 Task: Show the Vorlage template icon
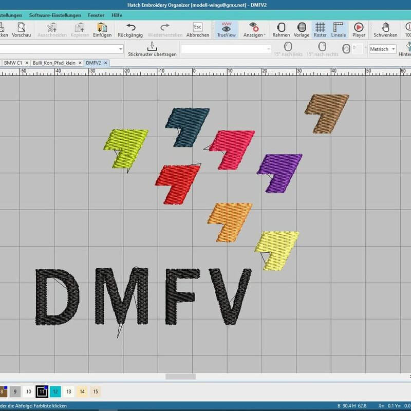pyautogui.click(x=302, y=29)
